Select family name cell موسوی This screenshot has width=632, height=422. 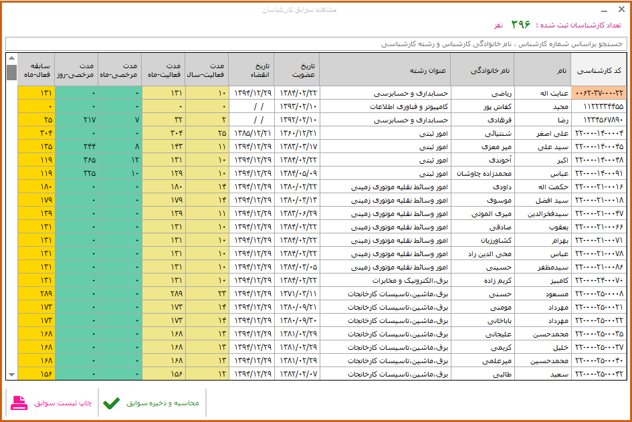tap(482, 200)
